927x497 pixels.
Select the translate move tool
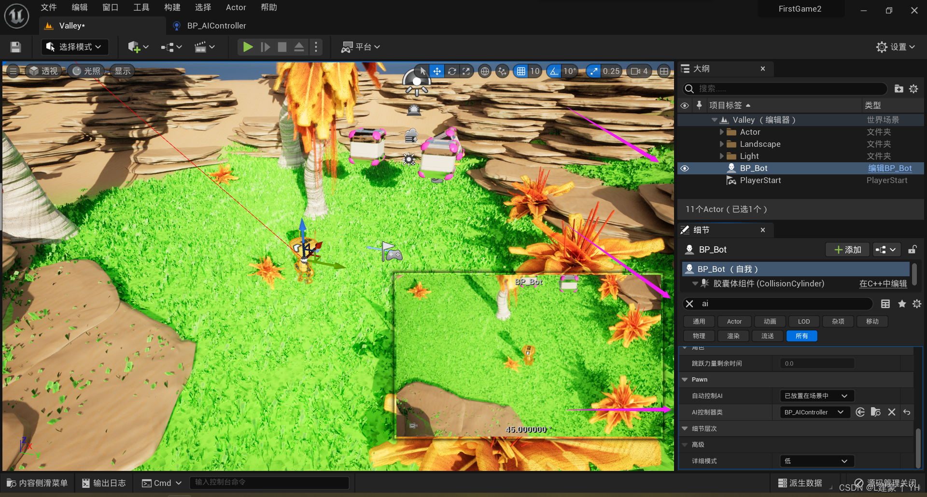pos(437,71)
